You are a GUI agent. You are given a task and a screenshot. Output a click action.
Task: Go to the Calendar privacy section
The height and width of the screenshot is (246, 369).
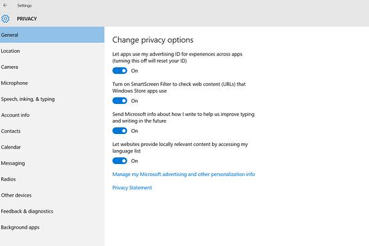pyautogui.click(x=52, y=147)
